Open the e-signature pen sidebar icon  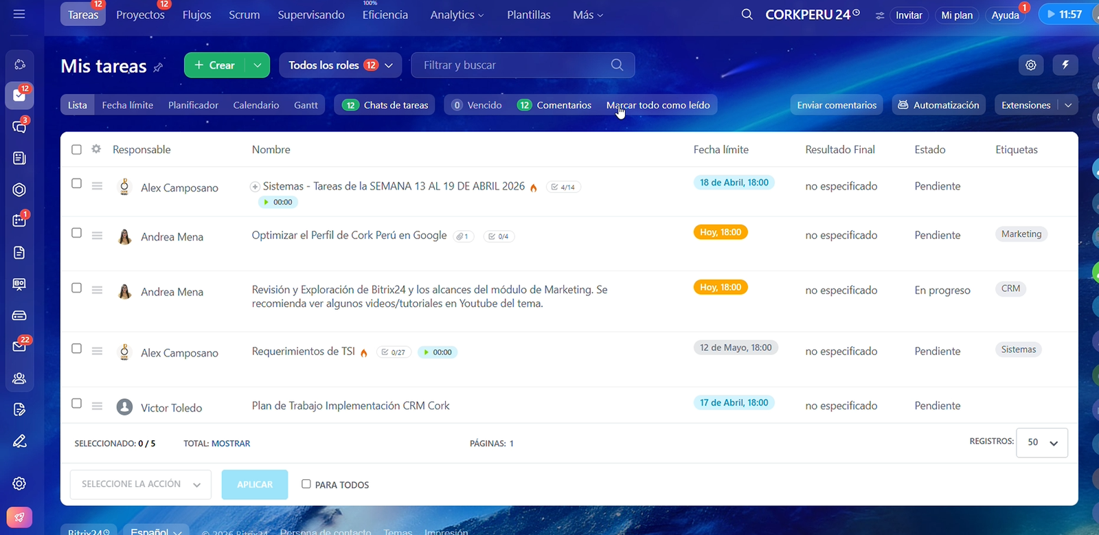[19, 441]
